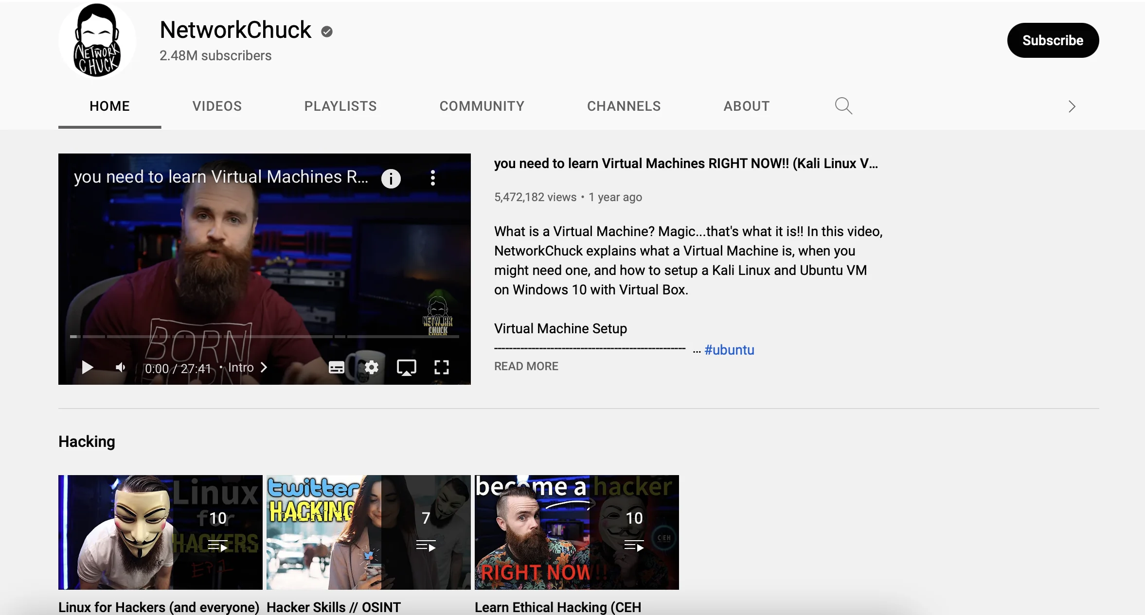Enter fullscreen mode on the player

(441, 367)
